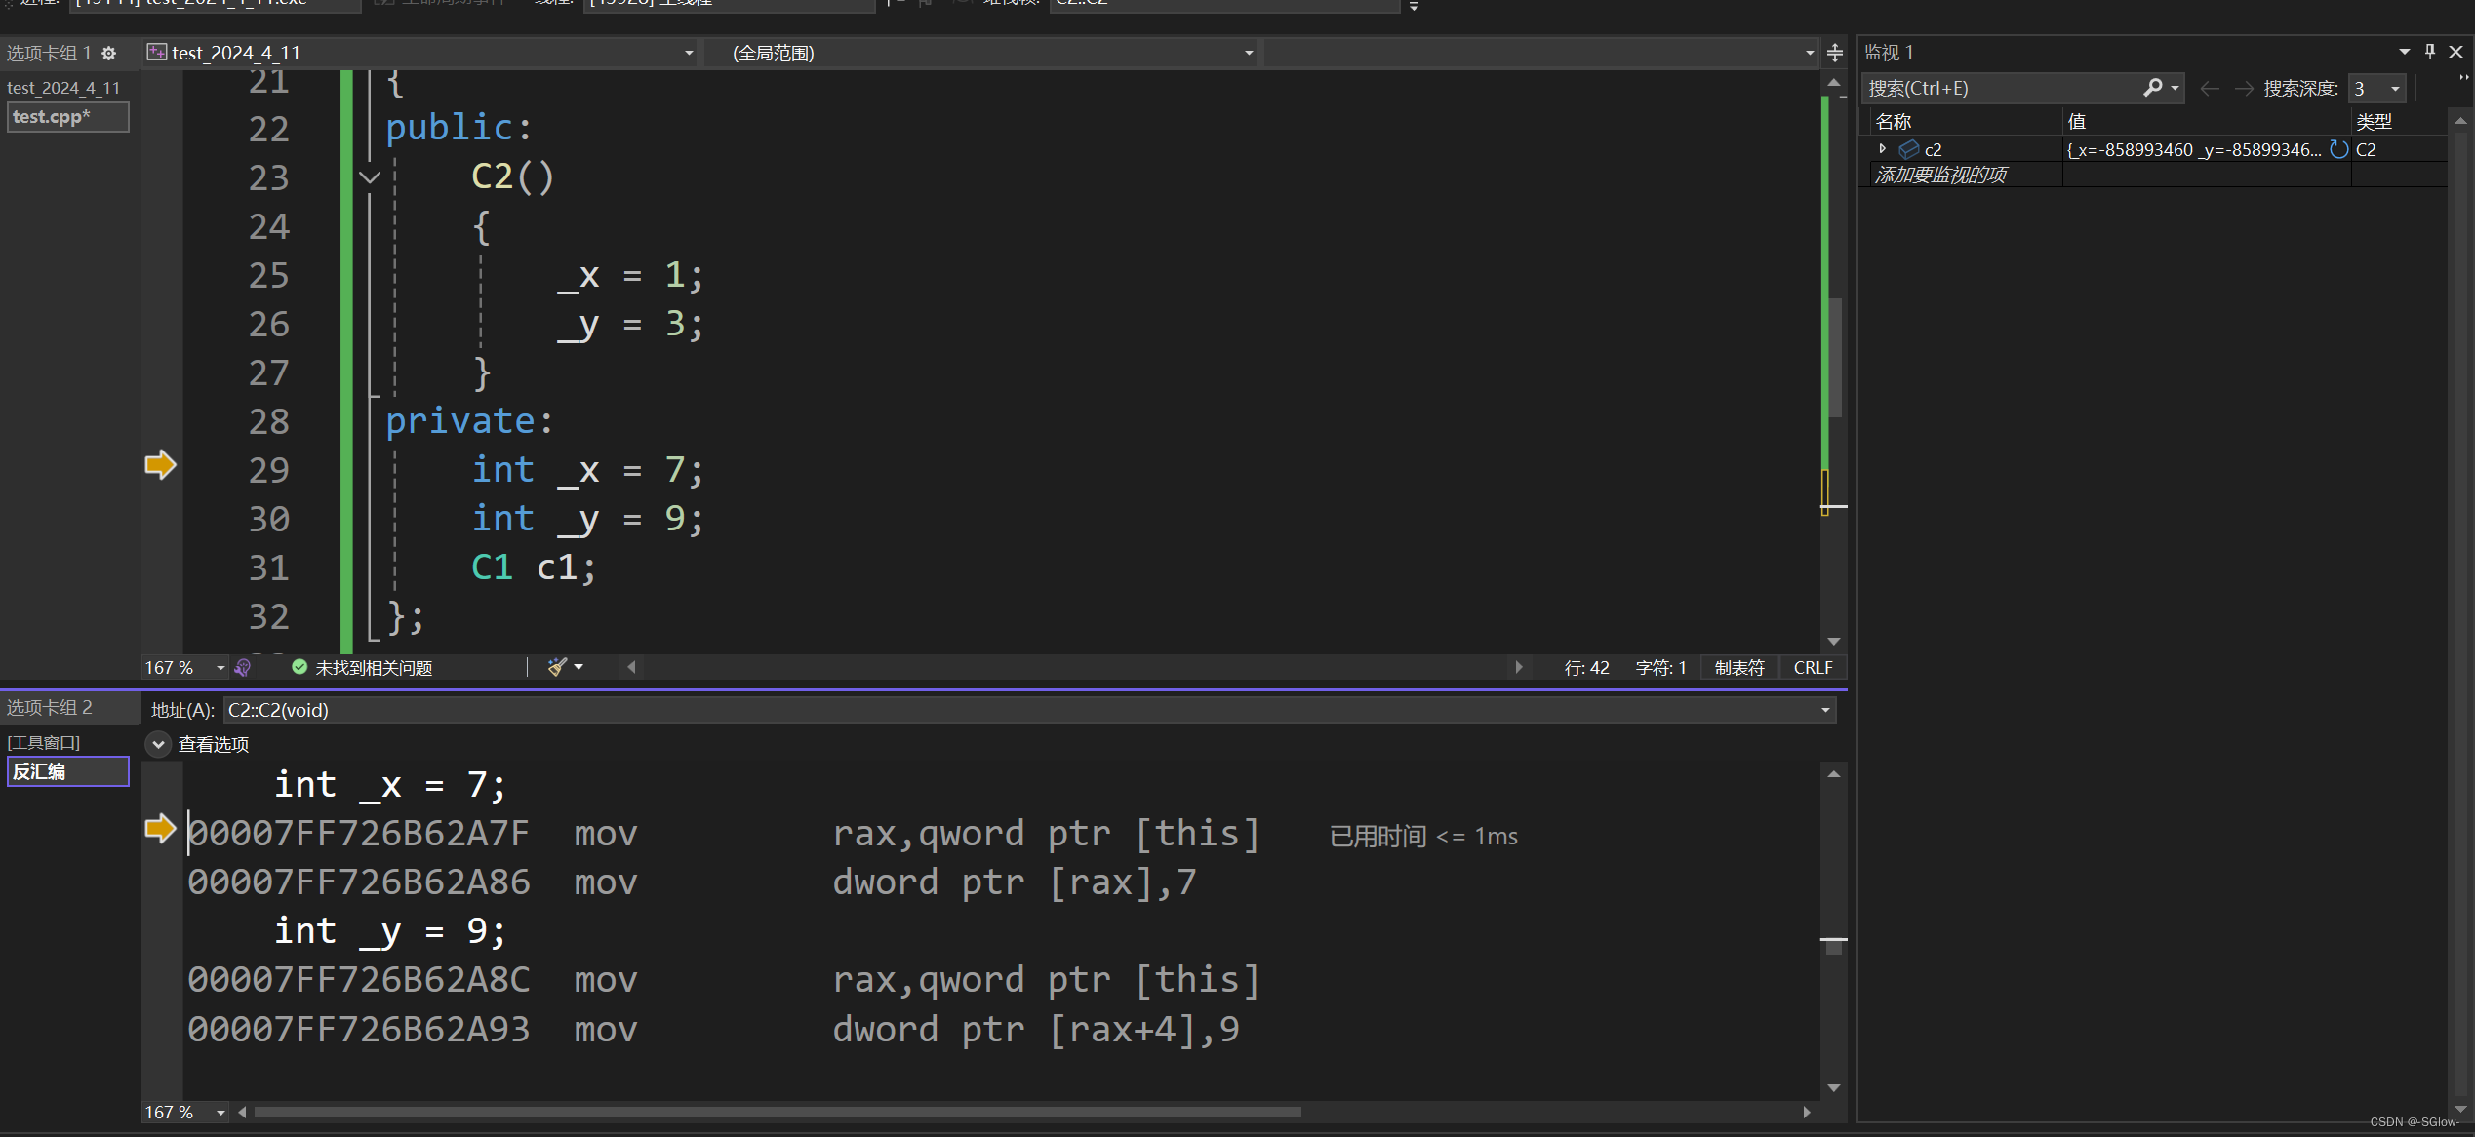
Task: Open the code cleanup broom icon
Action: point(557,667)
